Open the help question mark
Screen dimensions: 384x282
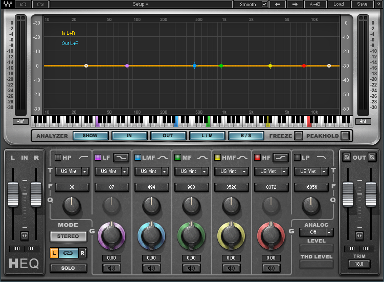tap(378, 4)
